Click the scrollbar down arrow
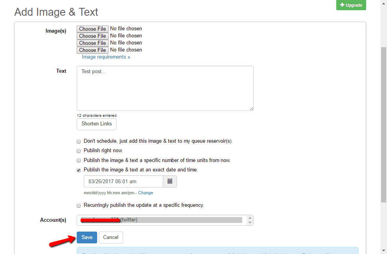387x254 pixels. coord(383,251)
